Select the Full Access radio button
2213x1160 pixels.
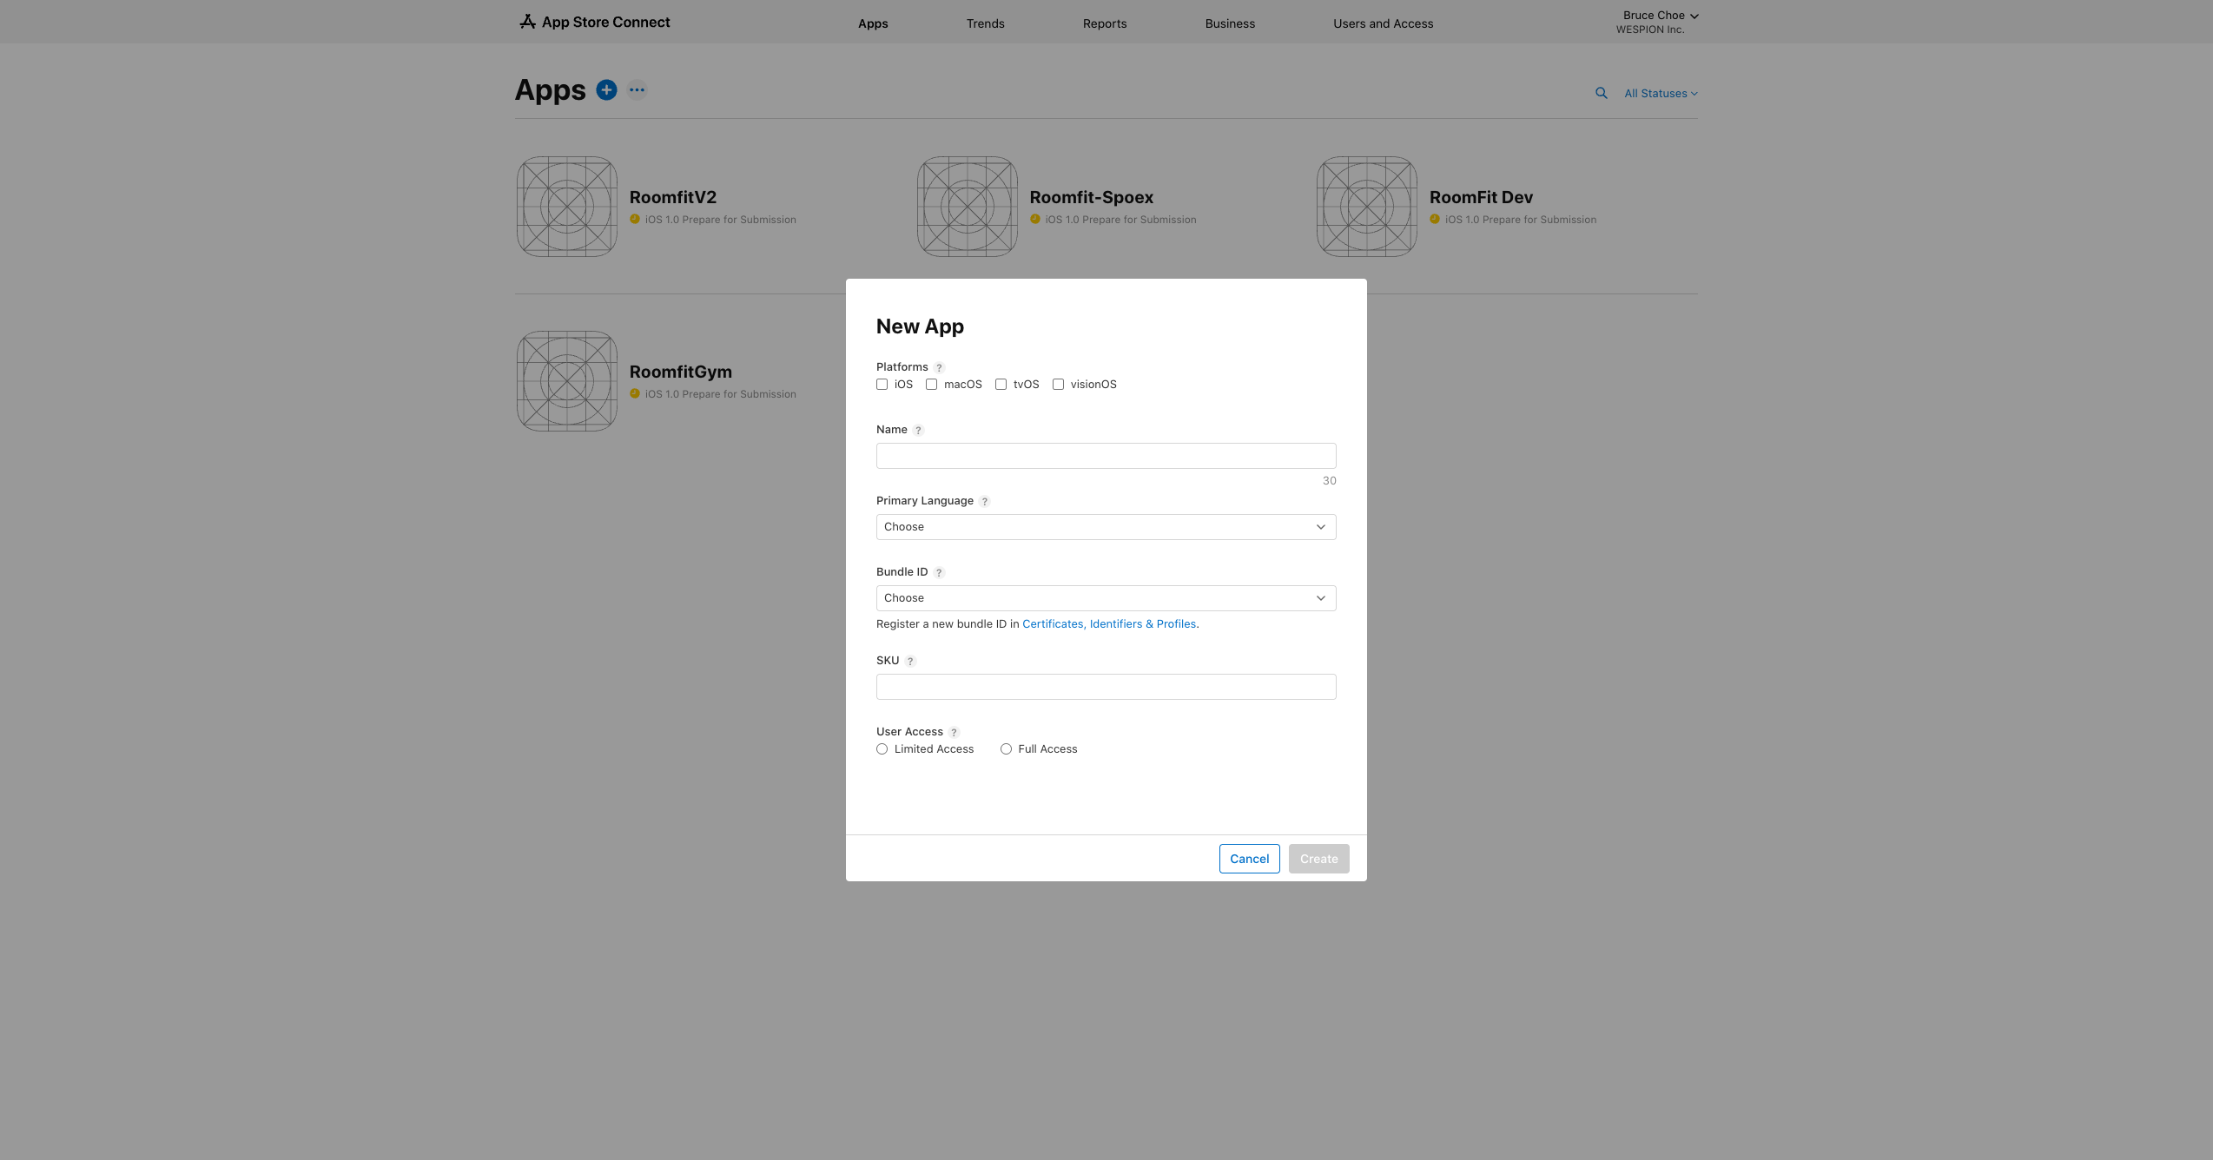[1006, 749]
